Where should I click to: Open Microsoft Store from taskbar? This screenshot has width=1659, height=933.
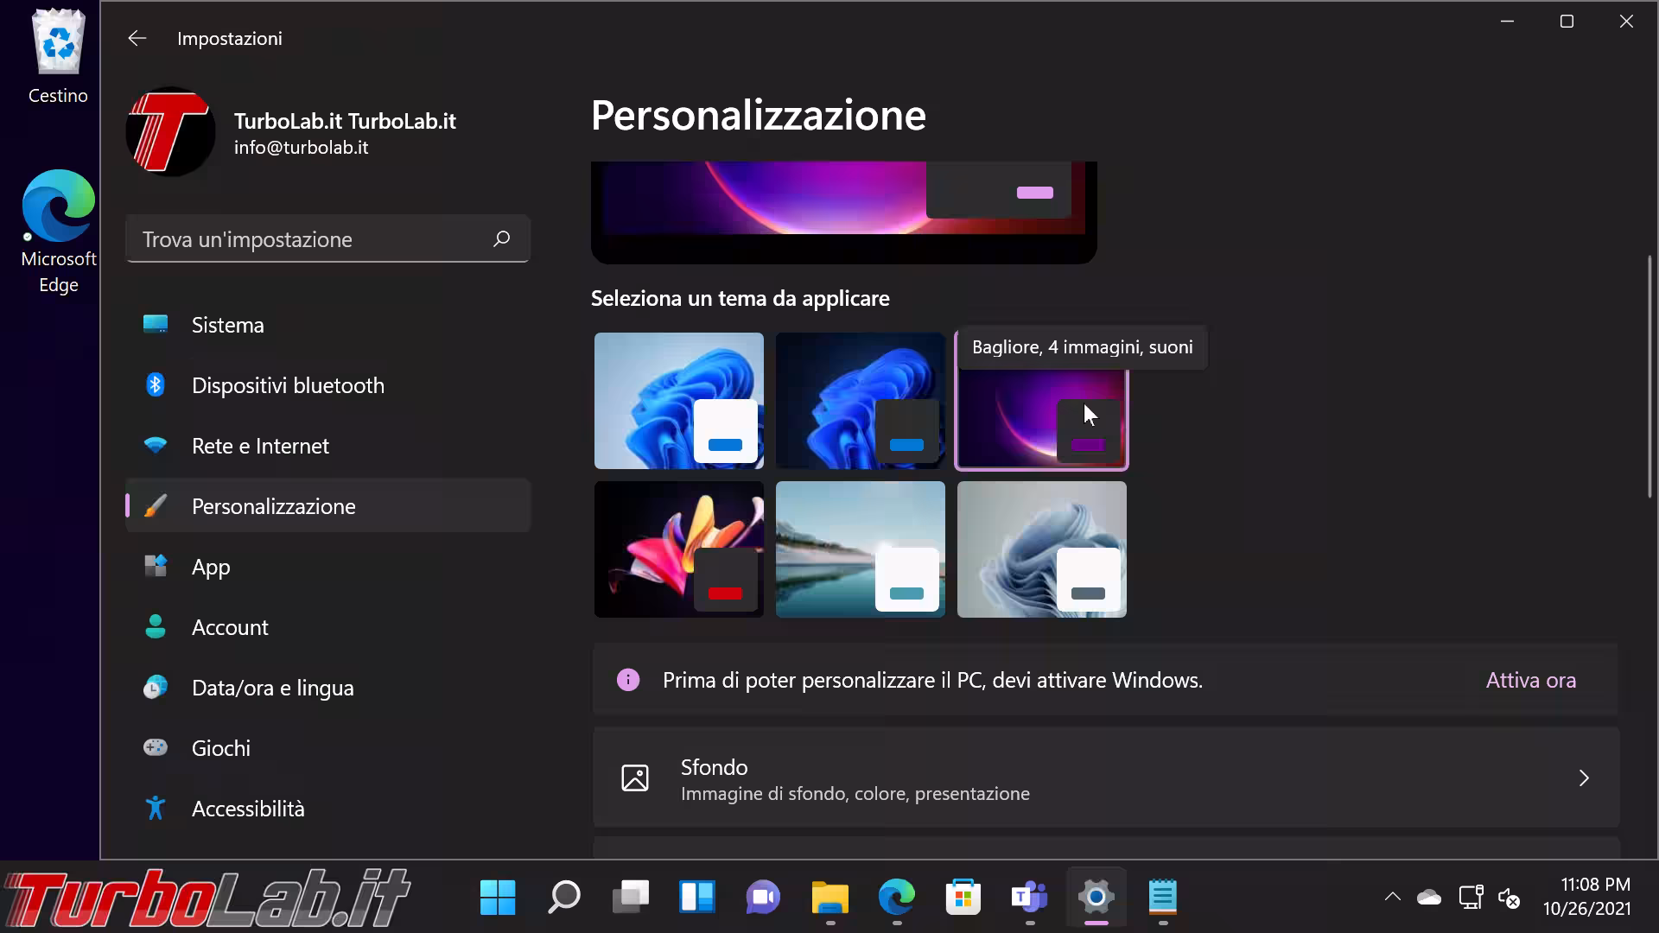(963, 898)
